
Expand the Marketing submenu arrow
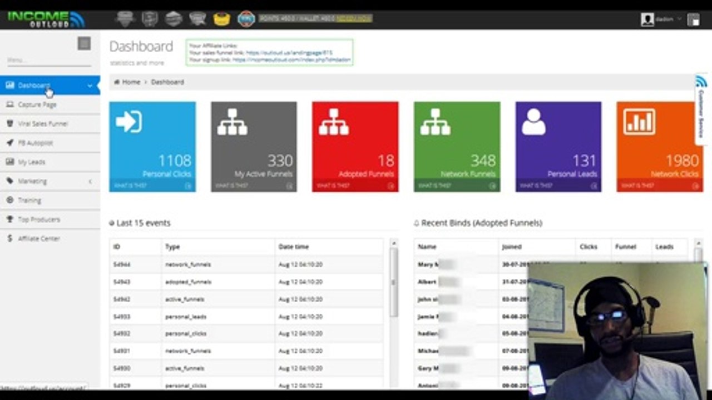pos(90,181)
